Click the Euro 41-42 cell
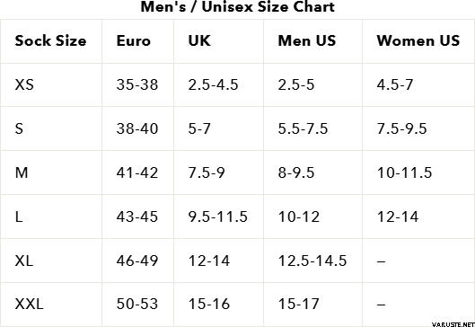Screen dimensions: 475x327 137,172
